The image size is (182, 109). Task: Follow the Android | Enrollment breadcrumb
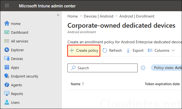click(x=137, y=16)
